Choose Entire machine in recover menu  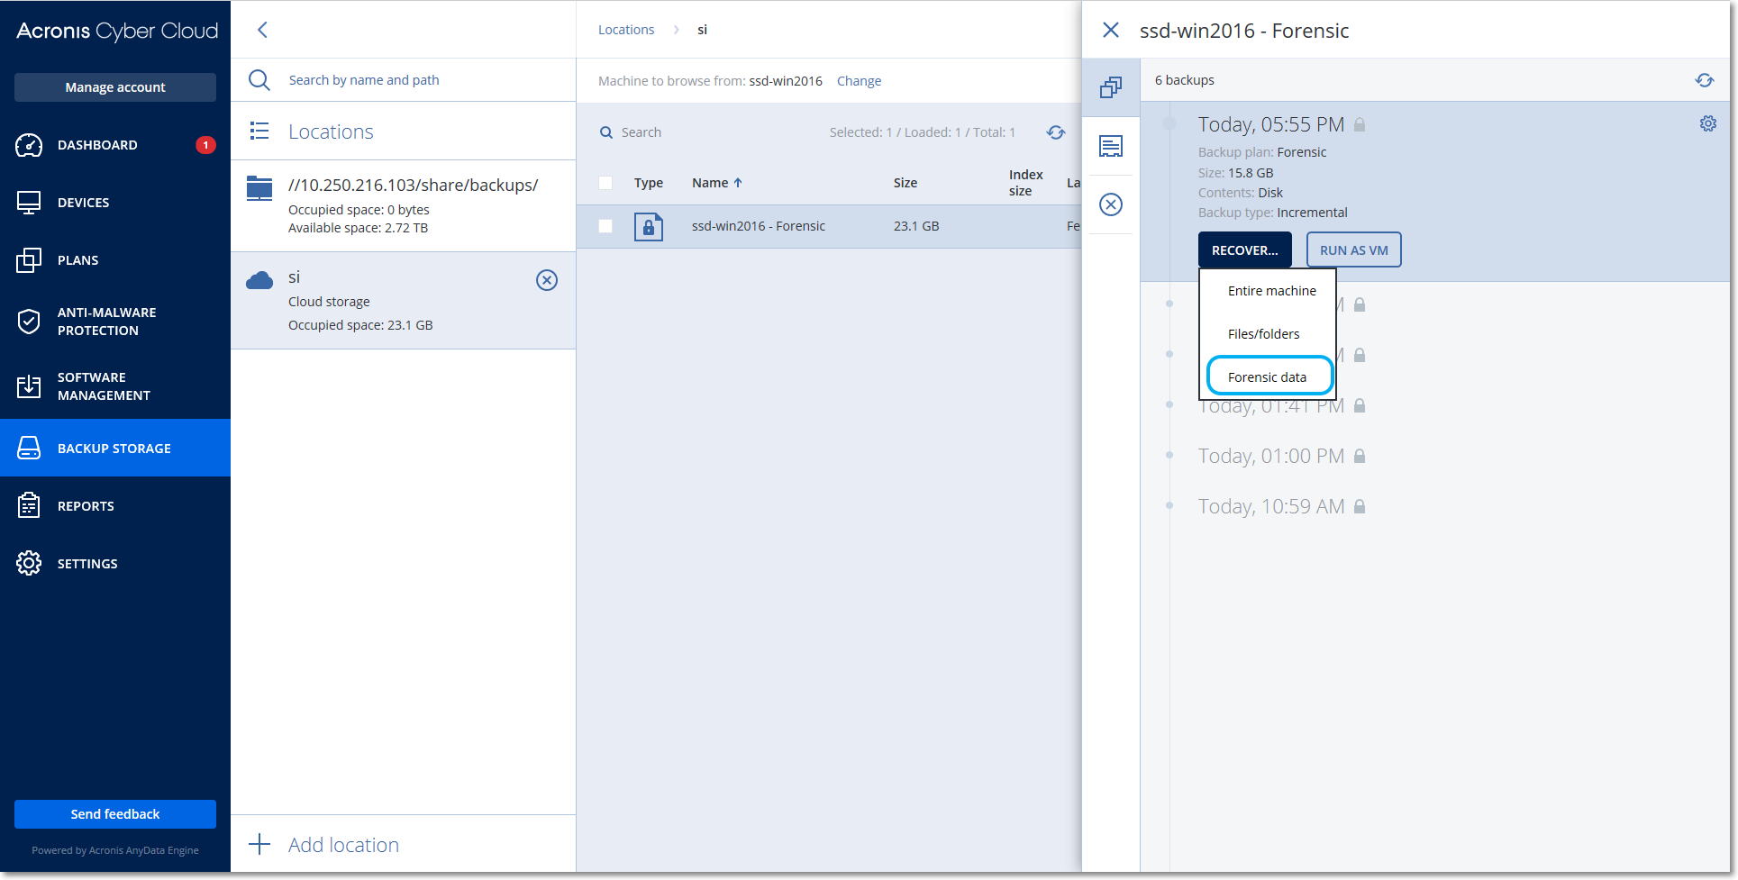1271,291
